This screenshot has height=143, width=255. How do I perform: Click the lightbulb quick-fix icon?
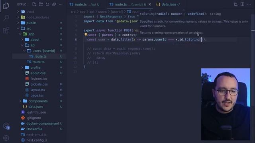click(86, 35)
